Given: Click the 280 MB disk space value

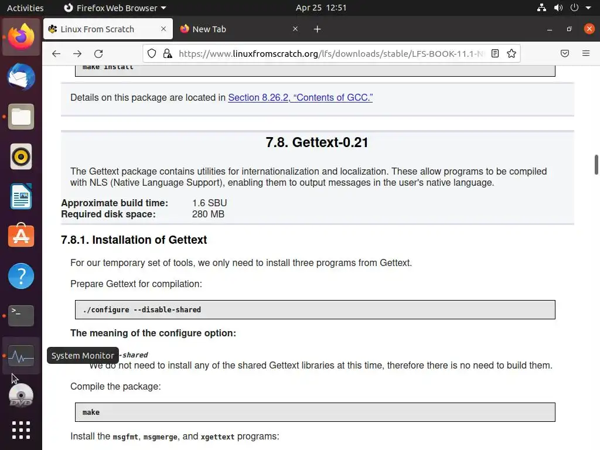Looking at the screenshot, I should point(208,214).
